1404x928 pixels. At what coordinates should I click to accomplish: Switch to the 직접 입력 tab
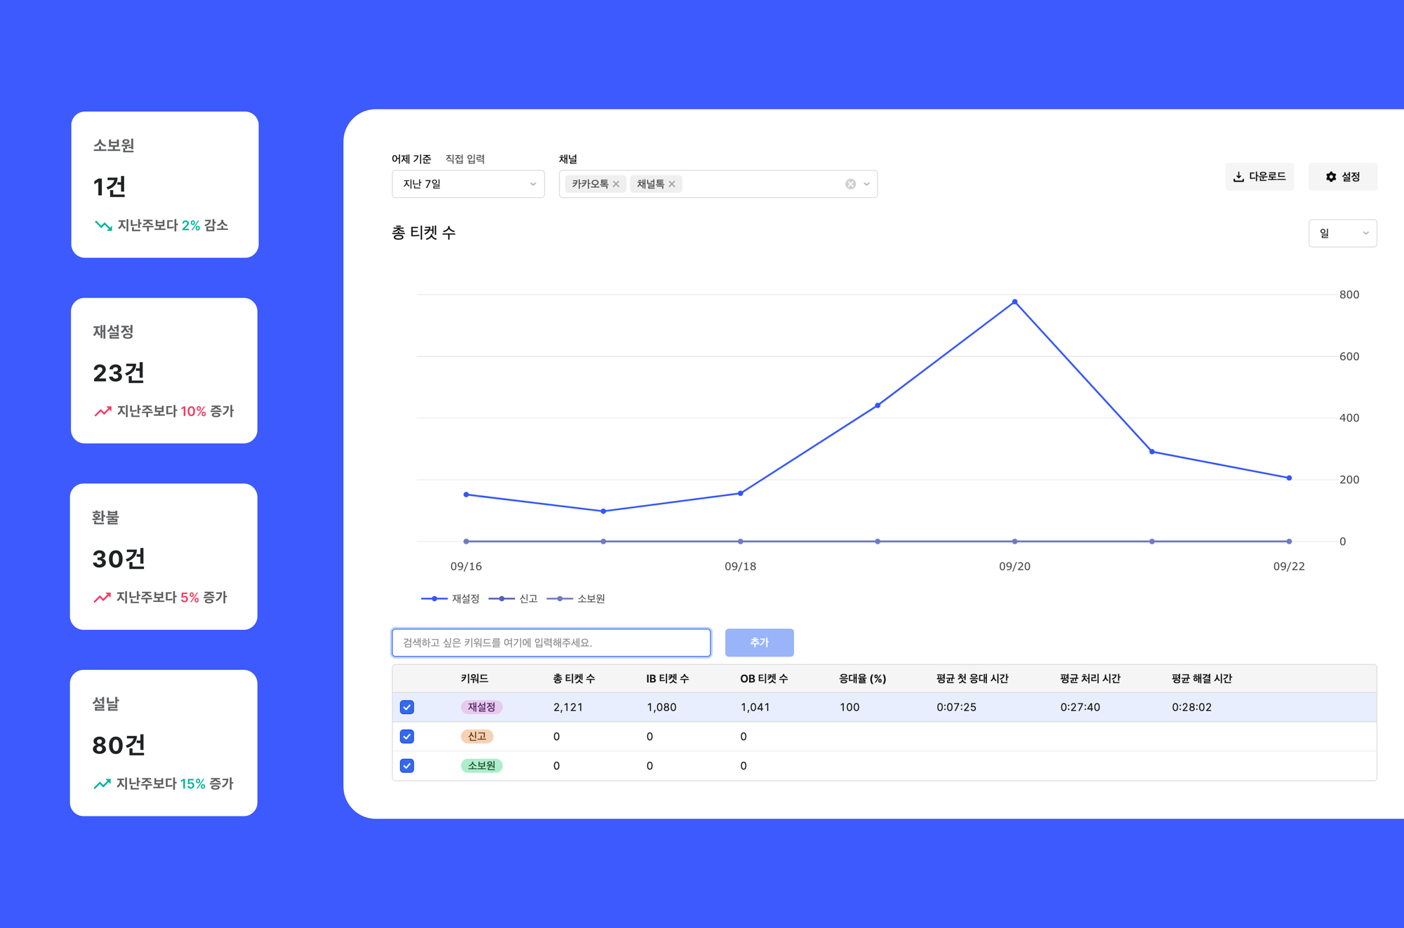tap(465, 159)
